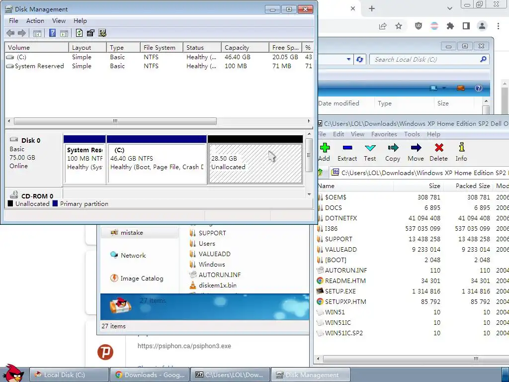Sort by File System column header
Screen dimensions: 509x382
coord(162,47)
